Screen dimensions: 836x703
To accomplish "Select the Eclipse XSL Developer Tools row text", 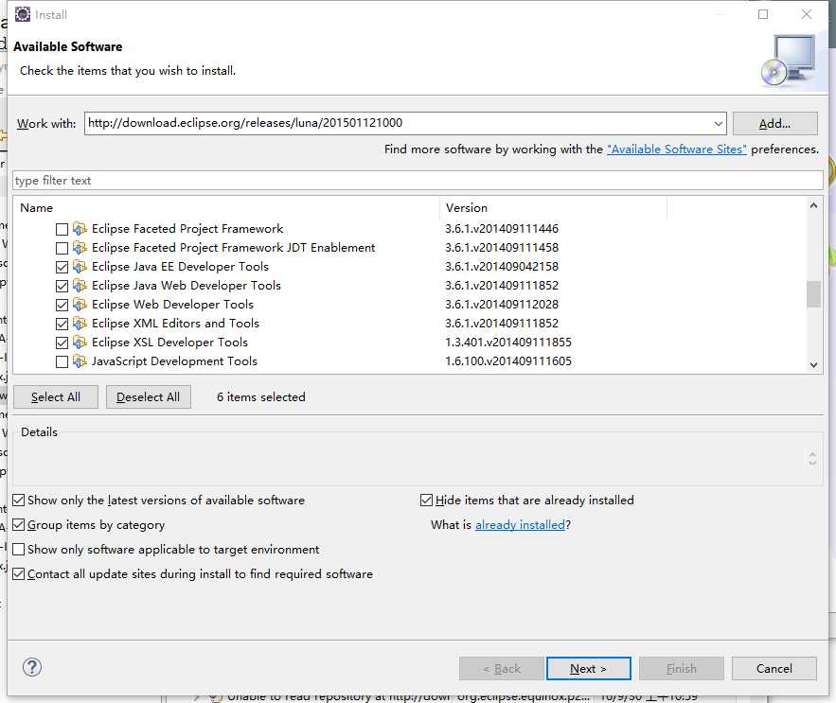I will [x=169, y=343].
